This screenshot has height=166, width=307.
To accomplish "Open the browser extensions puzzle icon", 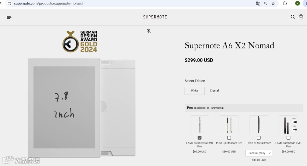I will click(285, 3).
